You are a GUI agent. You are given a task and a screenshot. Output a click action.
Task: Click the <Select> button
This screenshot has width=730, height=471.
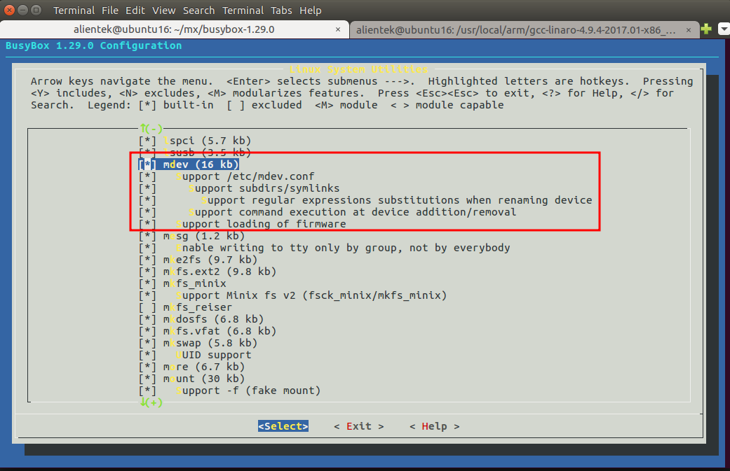283,426
